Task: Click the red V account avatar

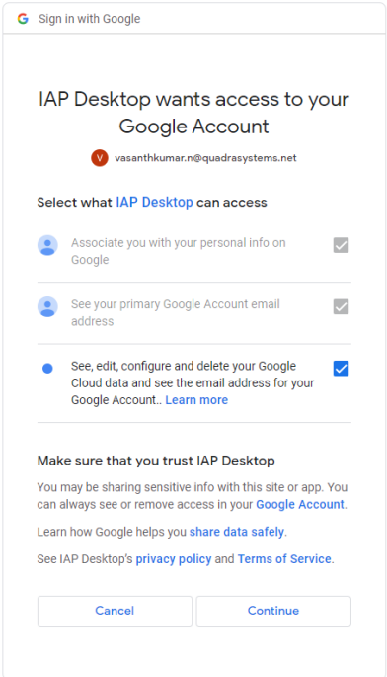Action: coord(100,157)
